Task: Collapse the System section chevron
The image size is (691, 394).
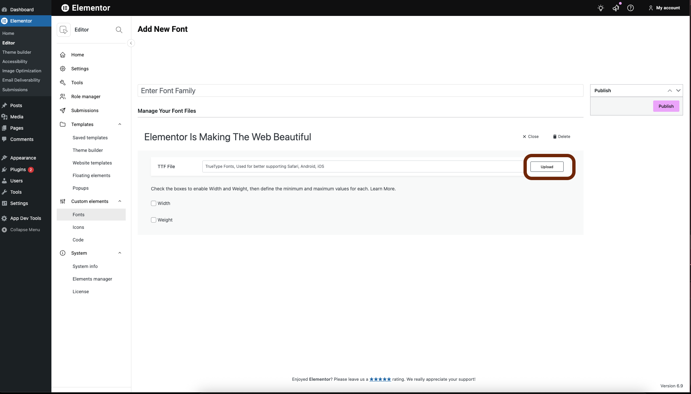Action: pos(120,253)
